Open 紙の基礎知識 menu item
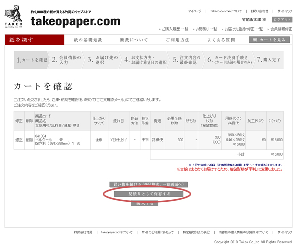297x249 pixels. pyautogui.click(x=88, y=40)
